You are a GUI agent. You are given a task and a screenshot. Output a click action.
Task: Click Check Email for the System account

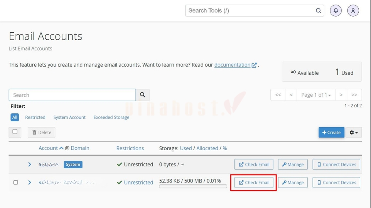(x=254, y=164)
